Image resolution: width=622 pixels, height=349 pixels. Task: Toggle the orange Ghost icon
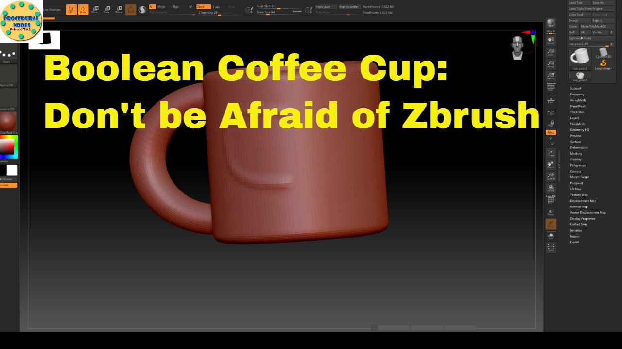[551, 224]
